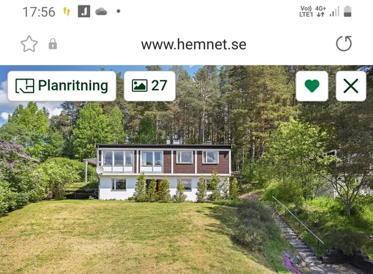Viewport: 373px width, 274px height.
Task: Open the gallery of 27 photos
Action: click(150, 86)
